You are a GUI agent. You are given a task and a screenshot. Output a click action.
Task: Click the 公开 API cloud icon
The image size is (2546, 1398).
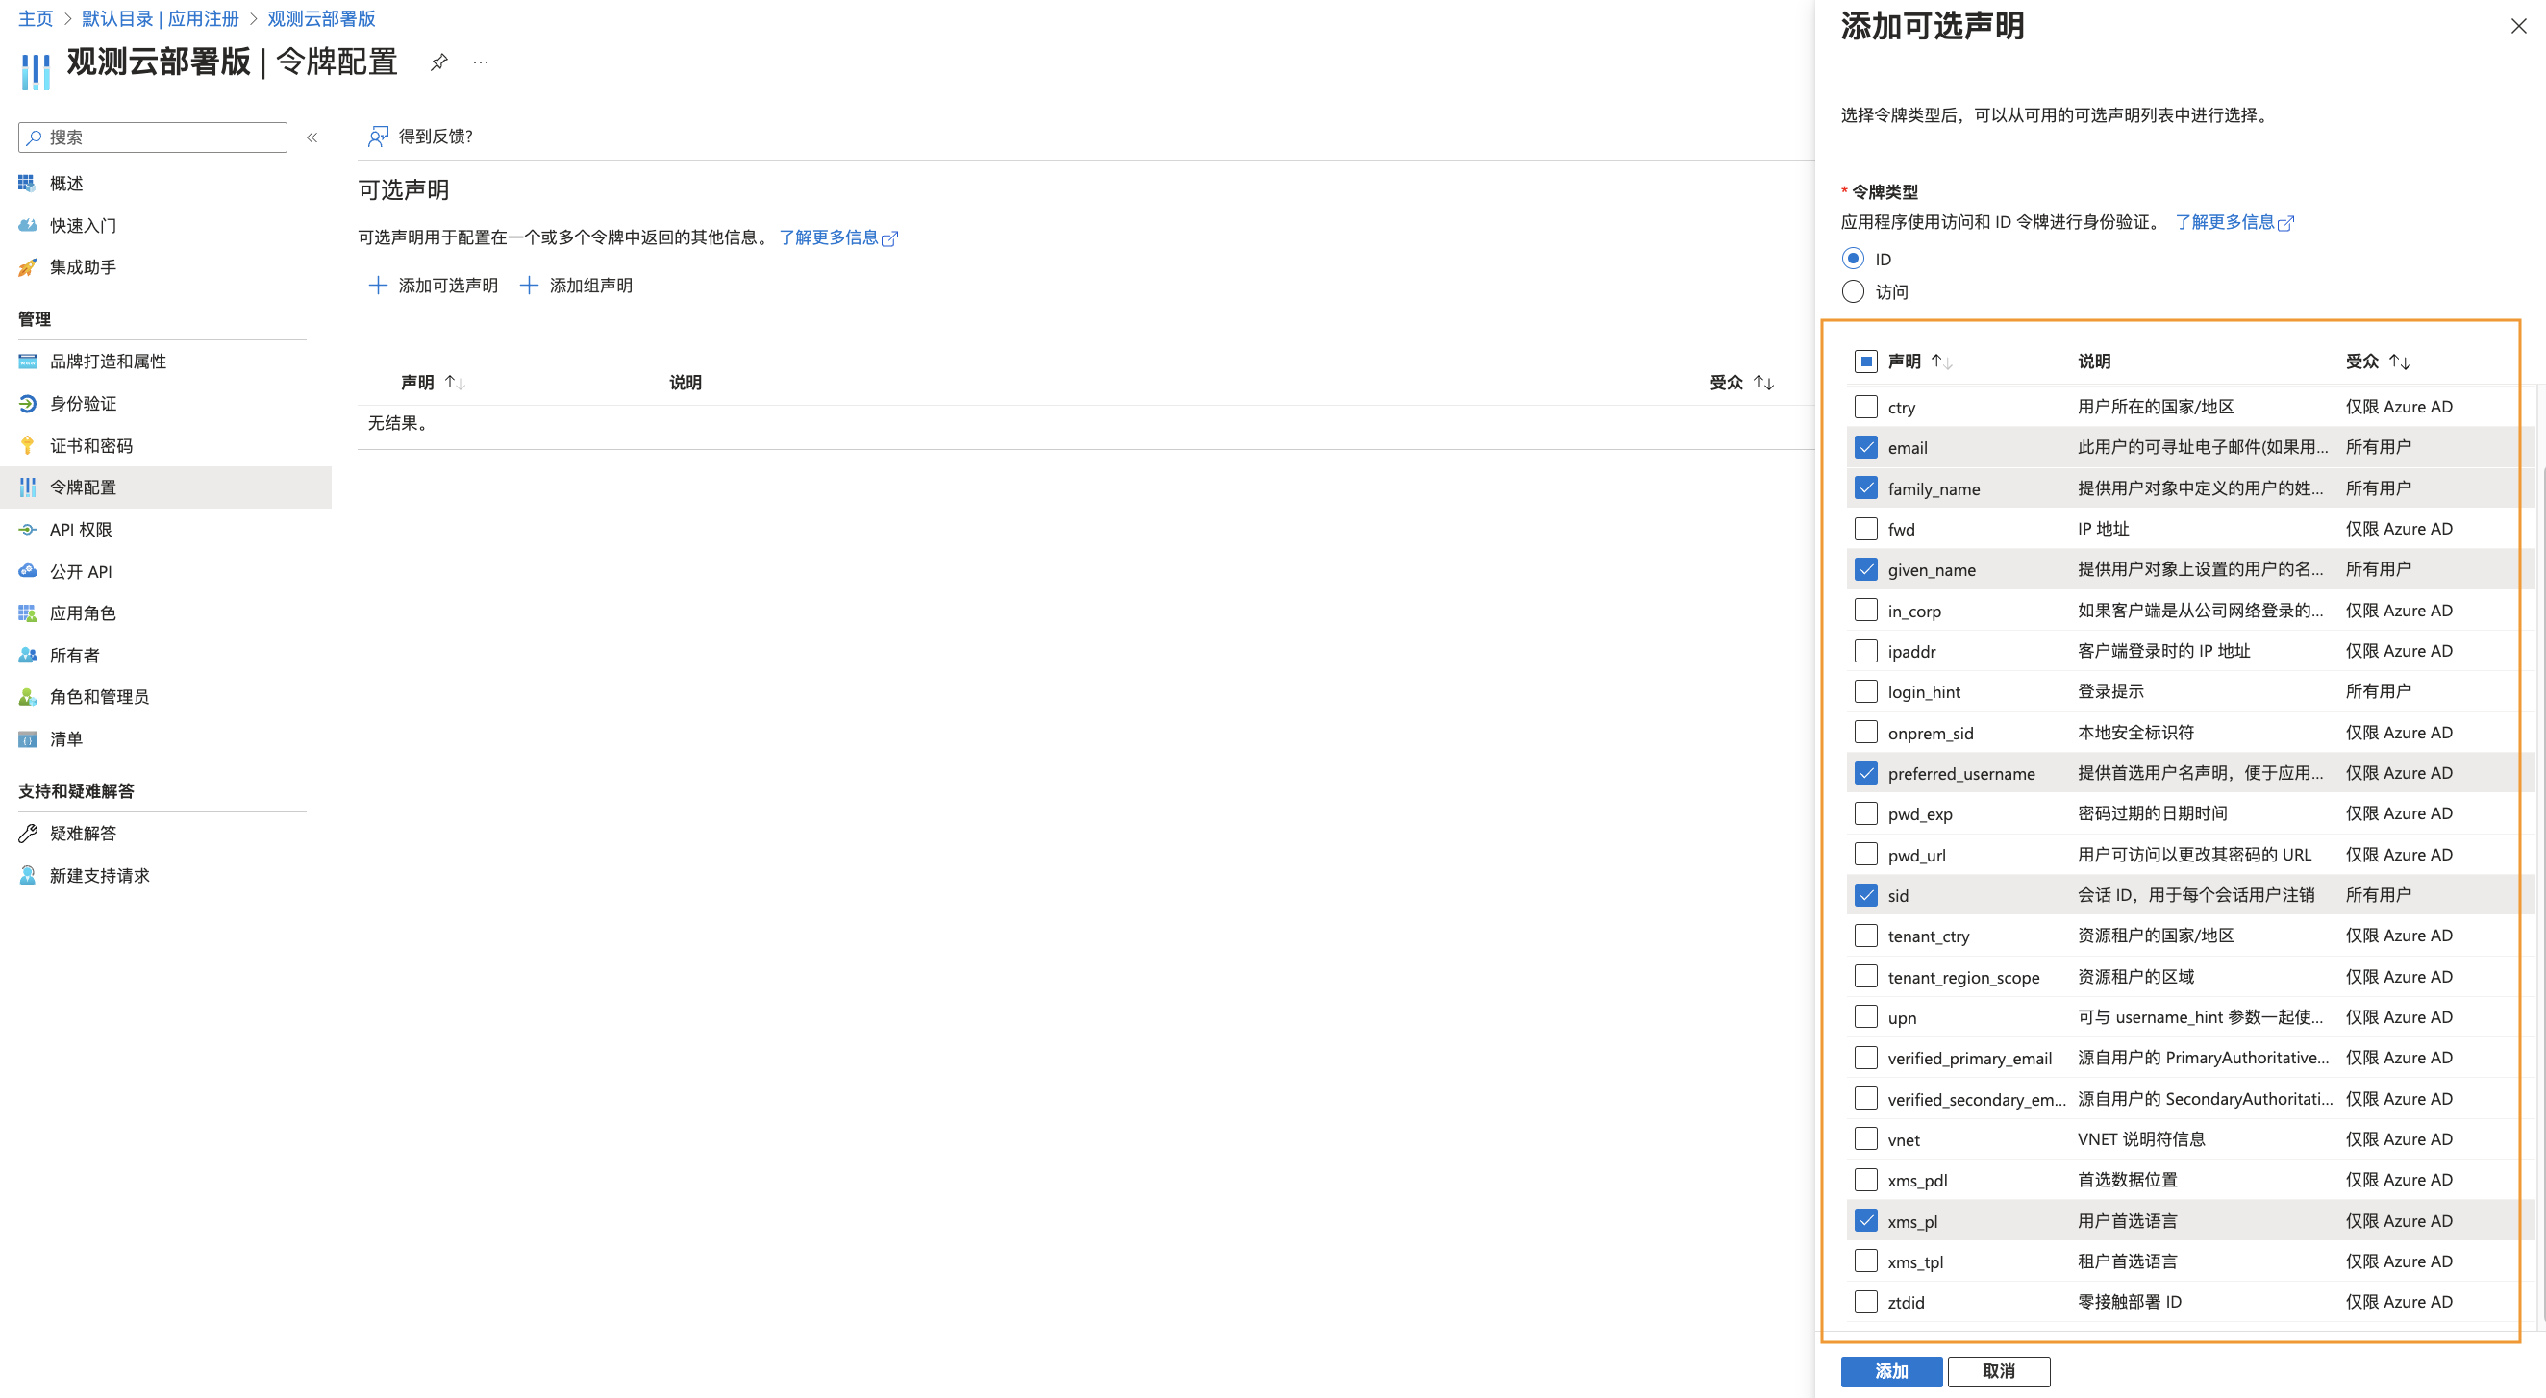click(x=28, y=571)
